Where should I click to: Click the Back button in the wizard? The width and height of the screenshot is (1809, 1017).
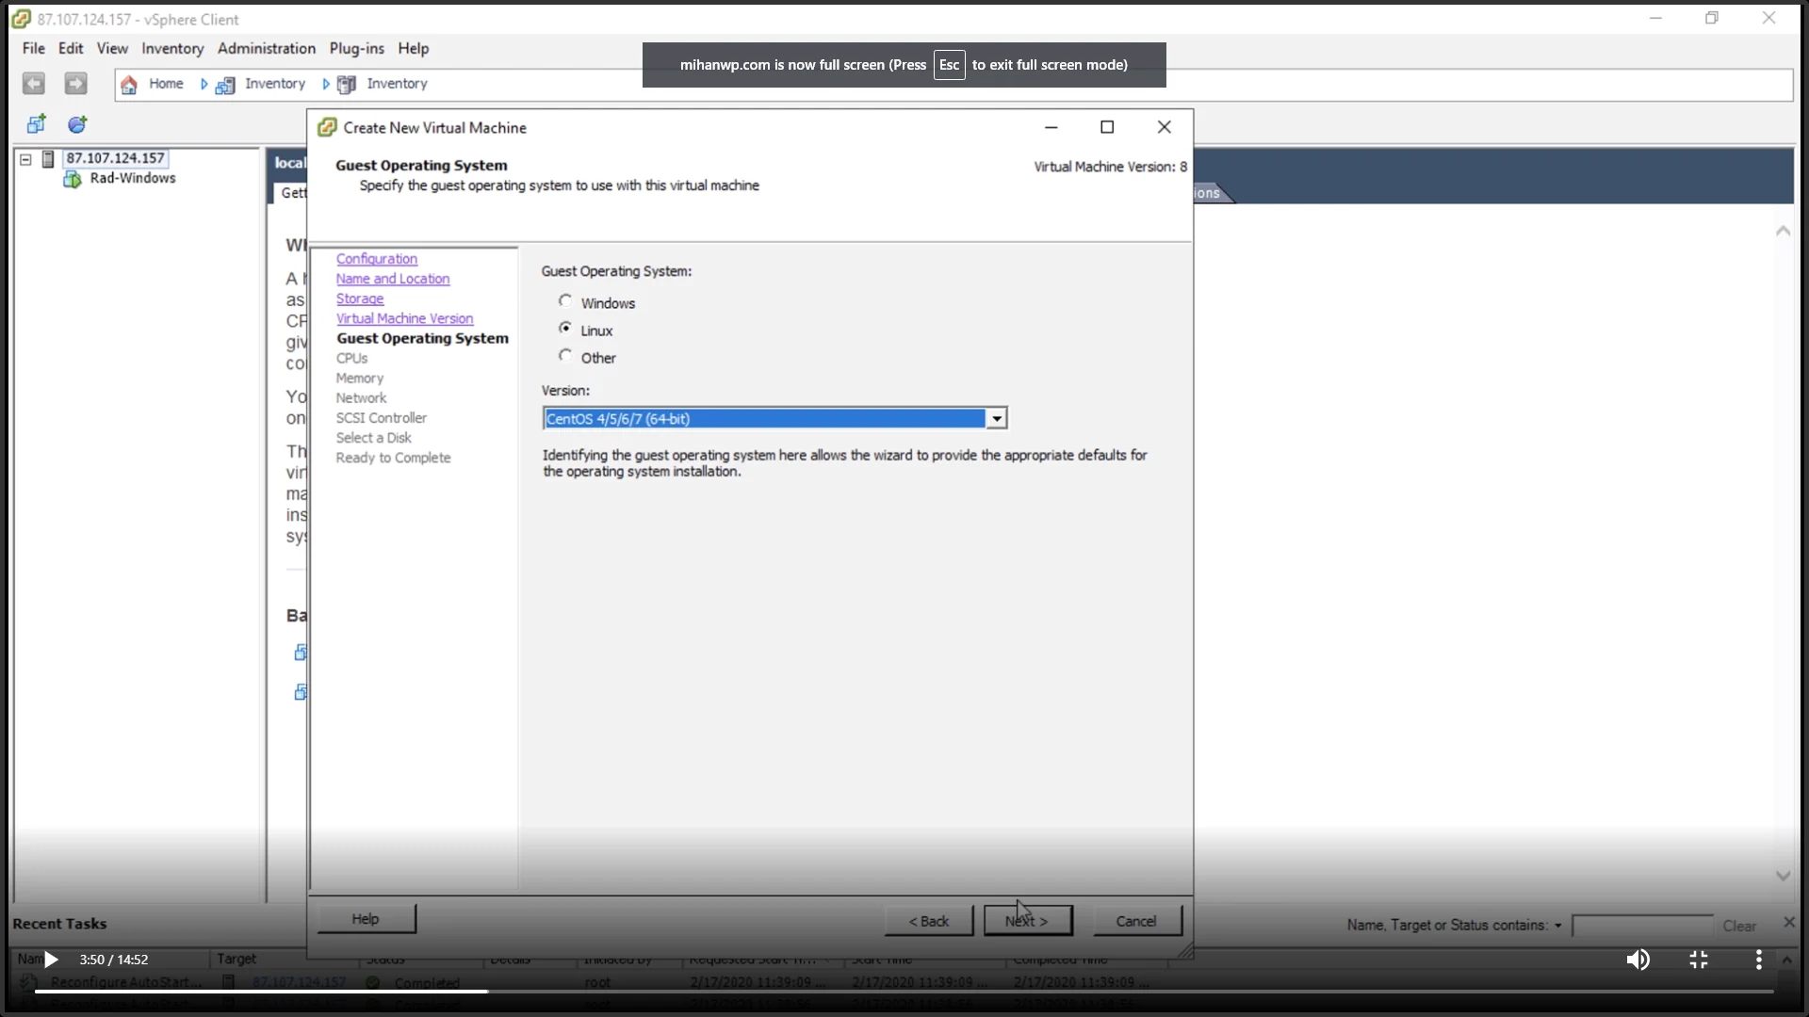coord(929,921)
